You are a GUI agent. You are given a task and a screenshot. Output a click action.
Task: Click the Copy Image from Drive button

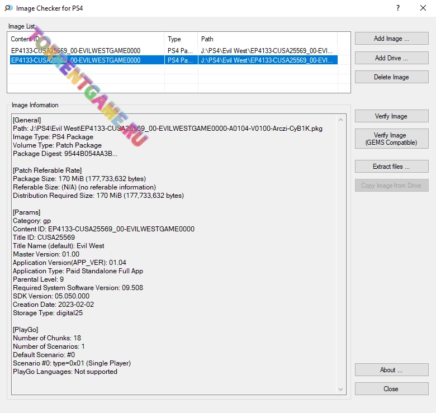[391, 186]
